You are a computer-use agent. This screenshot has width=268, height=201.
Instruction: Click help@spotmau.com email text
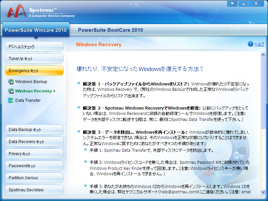pyautogui.click(x=178, y=192)
